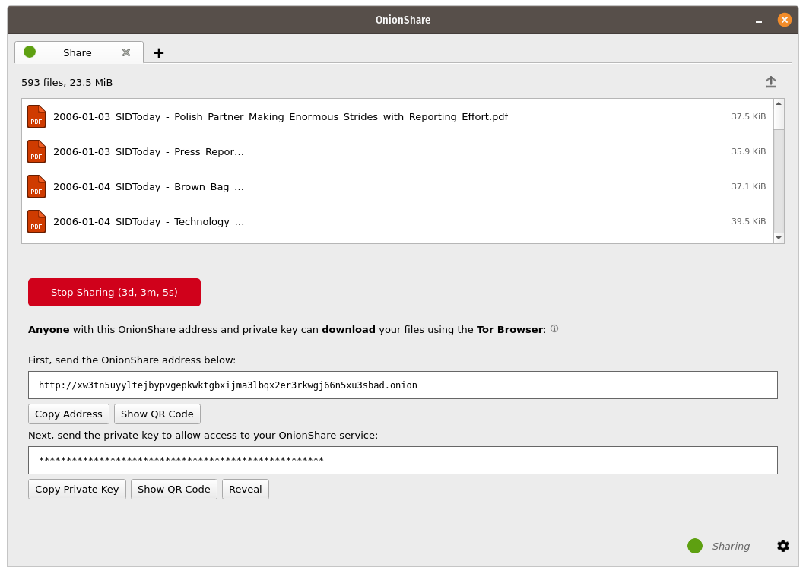Image resolution: width=806 pixels, height=574 pixels.
Task: Open settings via the gear icon
Action: pos(783,546)
